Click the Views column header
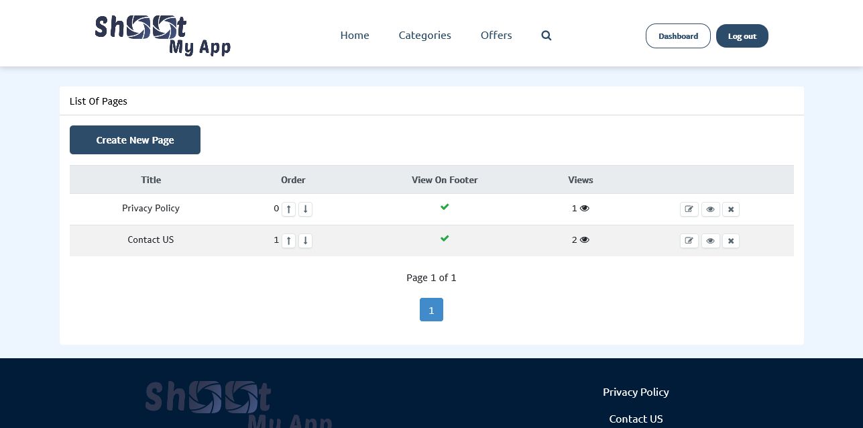Screen dimensions: 863x428 pos(581,180)
